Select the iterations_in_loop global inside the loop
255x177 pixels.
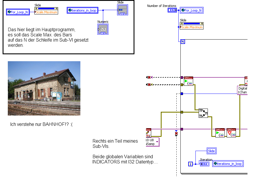[x=228, y=164]
